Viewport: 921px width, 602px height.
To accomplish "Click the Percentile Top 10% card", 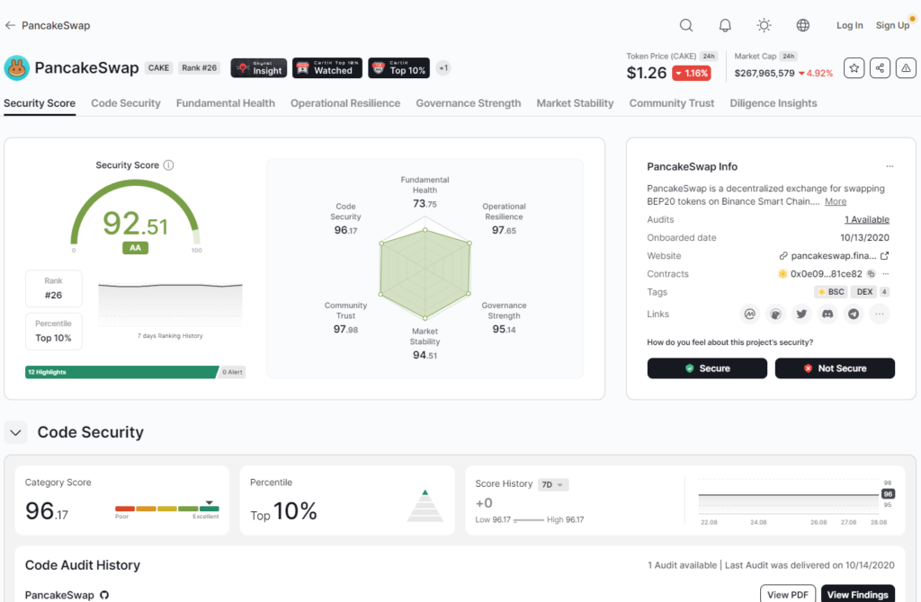I will tap(53, 331).
